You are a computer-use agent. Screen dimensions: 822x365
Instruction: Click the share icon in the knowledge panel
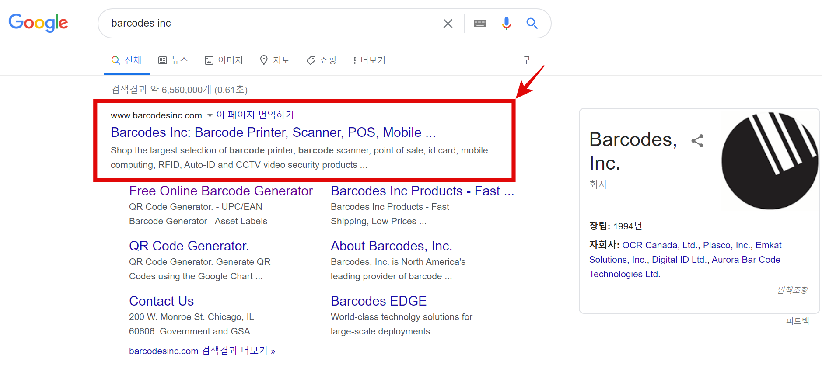697,141
